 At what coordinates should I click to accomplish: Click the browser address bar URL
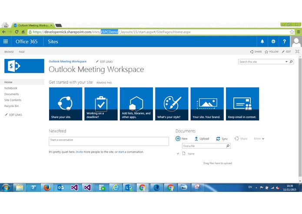[x=112, y=32]
